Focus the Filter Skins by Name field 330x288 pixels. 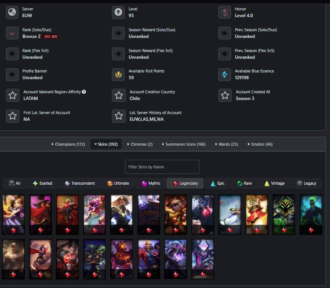162,167
